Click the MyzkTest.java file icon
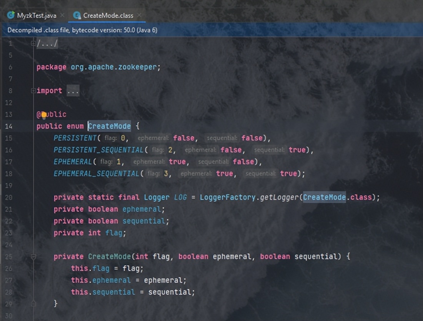The height and width of the screenshot is (321, 423). (x=11, y=15)
